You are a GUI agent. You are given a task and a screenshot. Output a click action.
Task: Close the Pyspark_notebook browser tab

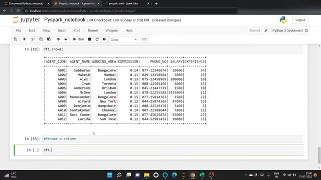[x=98, y=3]
